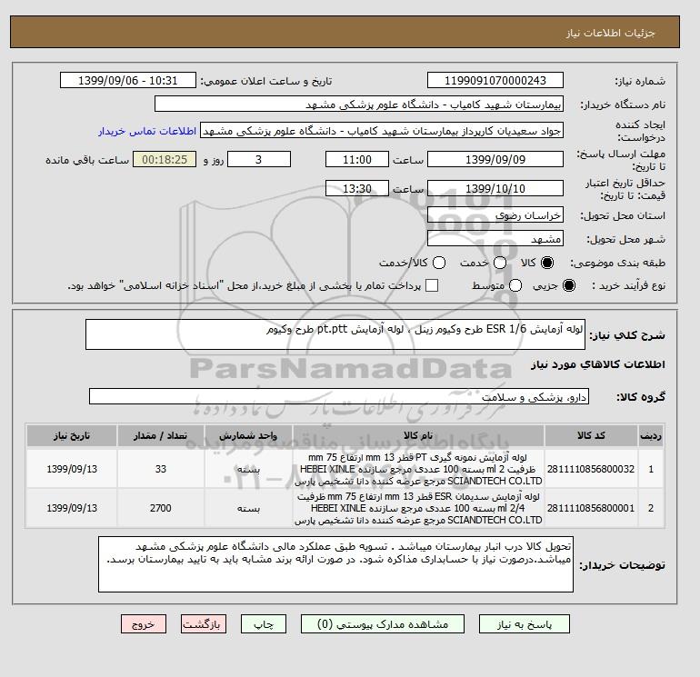This screenshot has height=677, width=700.
Task: Click the بازگشت back button
Action: 204,624
